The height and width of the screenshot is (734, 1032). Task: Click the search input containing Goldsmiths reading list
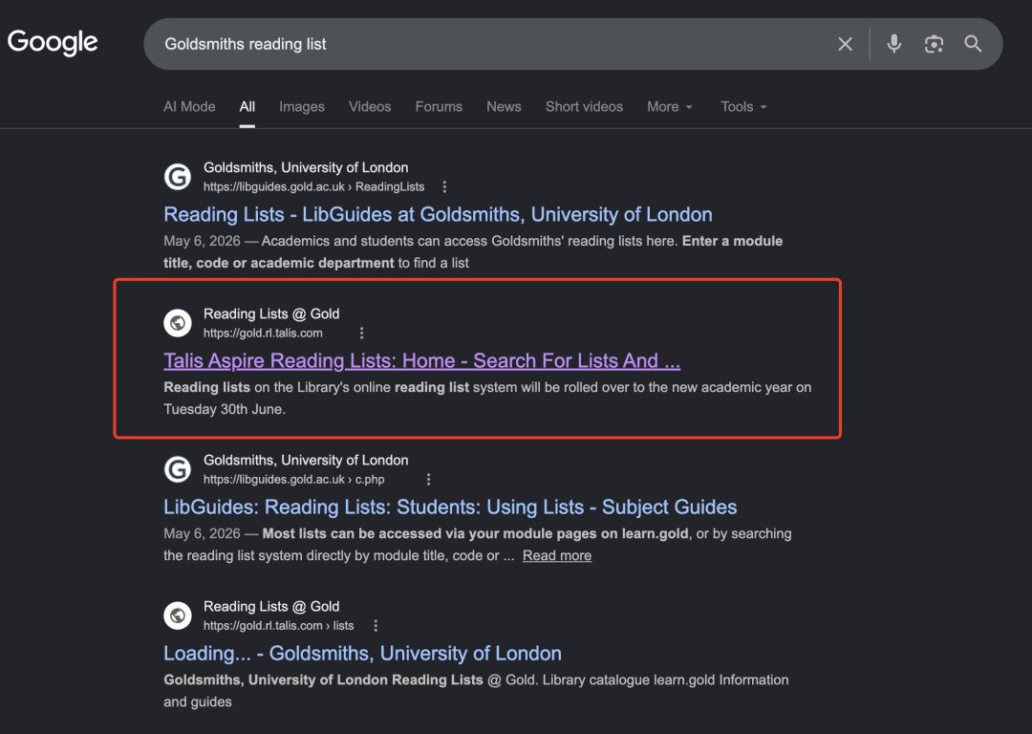pyautogui.click(x=487, y=44)
